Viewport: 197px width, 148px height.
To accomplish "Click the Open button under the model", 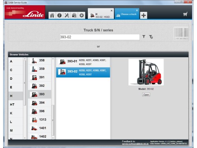I will point(146,95).
